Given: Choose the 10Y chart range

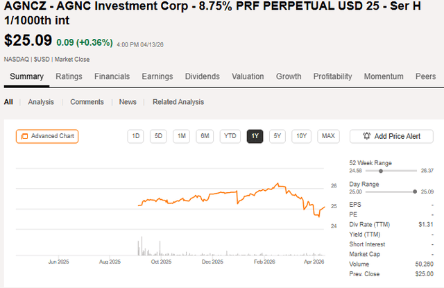Looking at the screenshot, I should tap(301, 136).
